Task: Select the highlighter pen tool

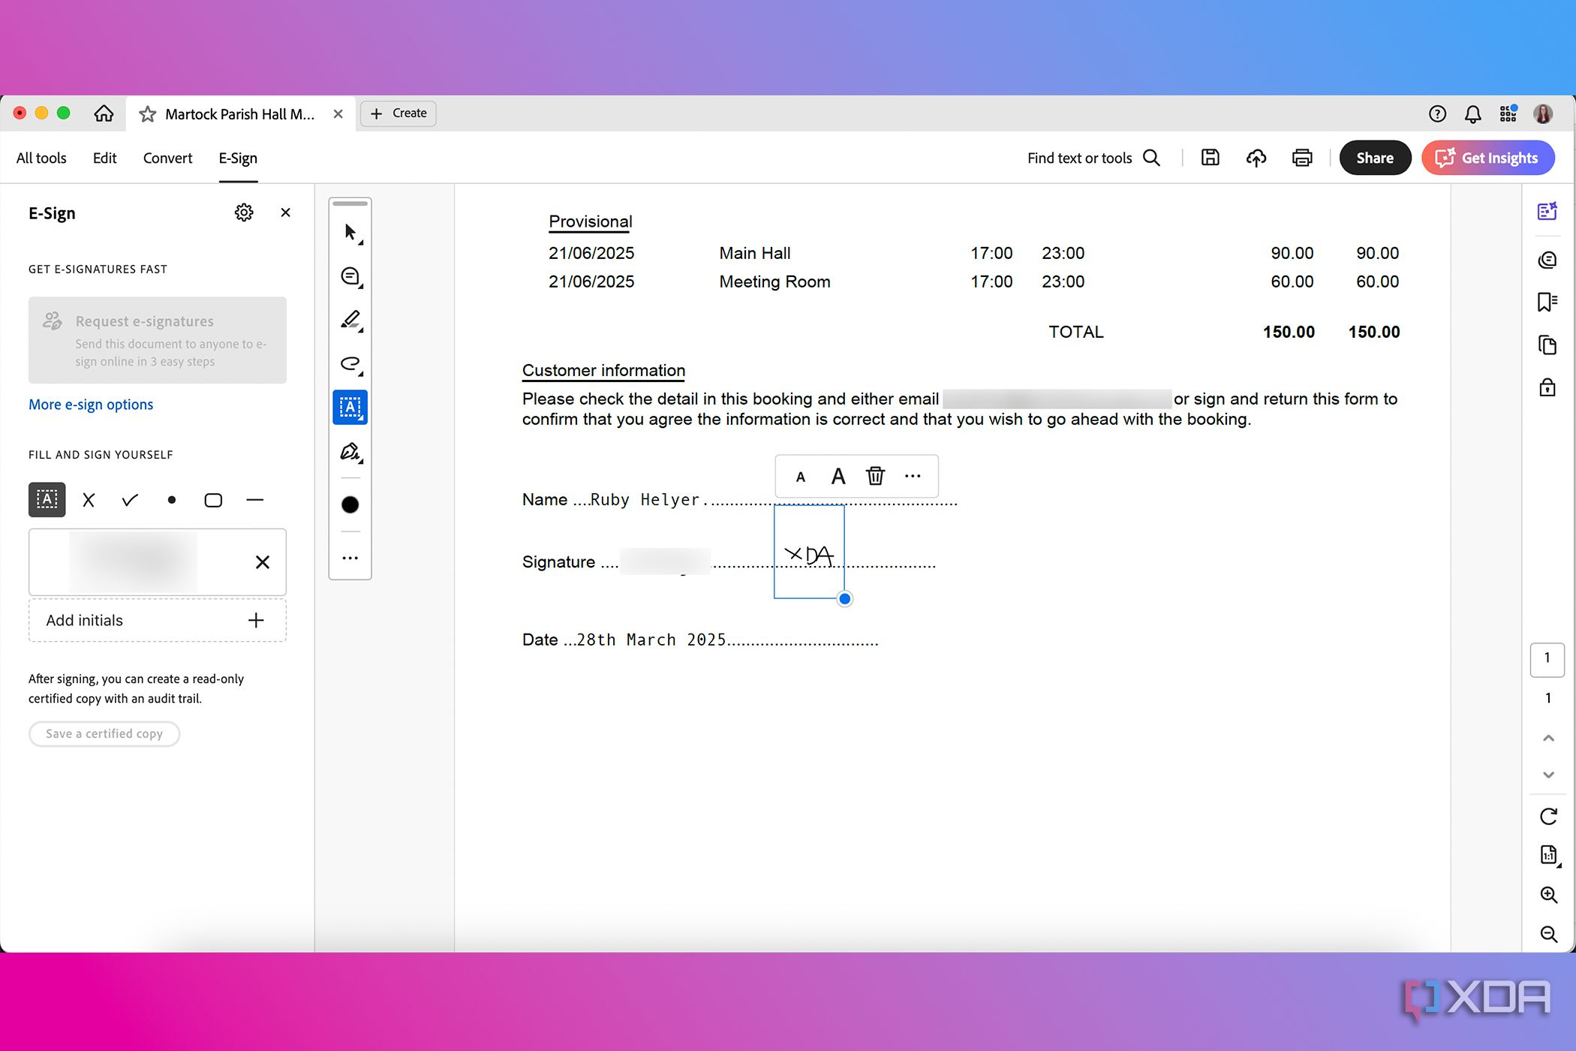Action: (350, 321)
